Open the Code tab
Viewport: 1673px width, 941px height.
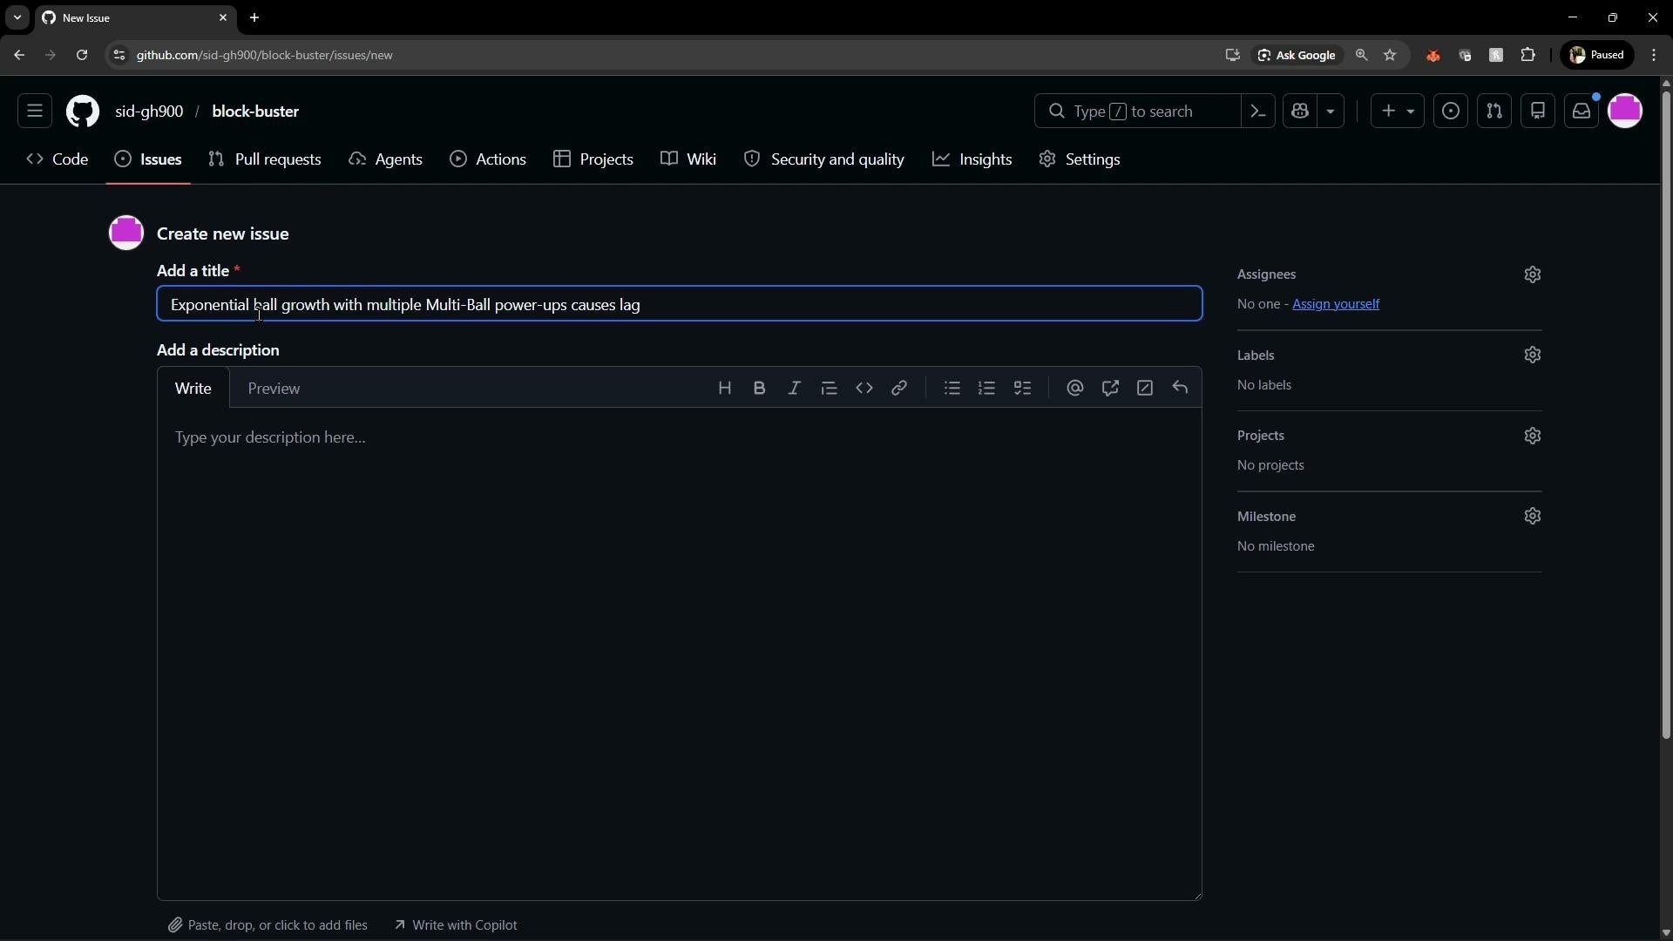(58, 159)
